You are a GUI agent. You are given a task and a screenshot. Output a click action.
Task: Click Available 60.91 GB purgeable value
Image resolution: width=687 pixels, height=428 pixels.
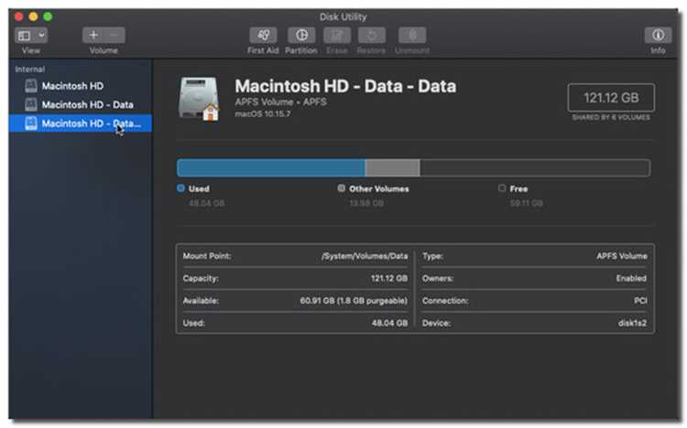354,301
